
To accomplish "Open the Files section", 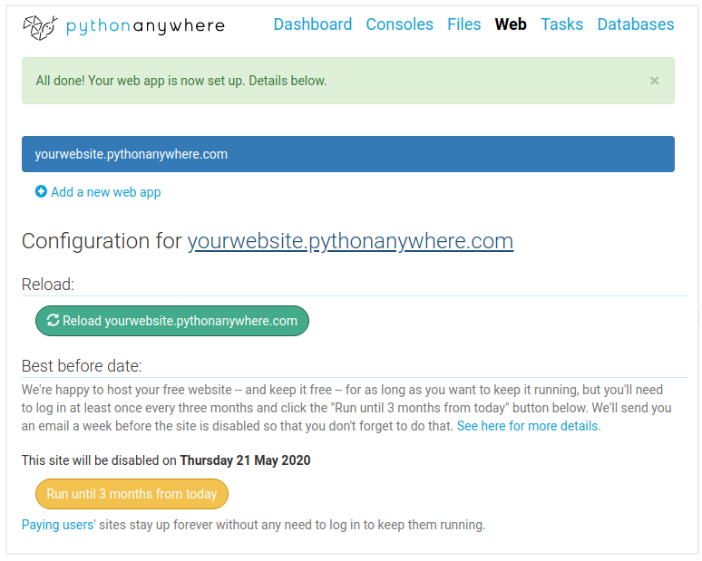I will (x=463, y=24).
